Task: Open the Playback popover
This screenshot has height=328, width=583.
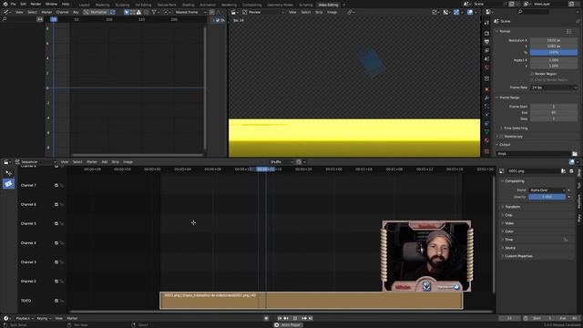Action: pyautogui.click(x=25, y=318)
